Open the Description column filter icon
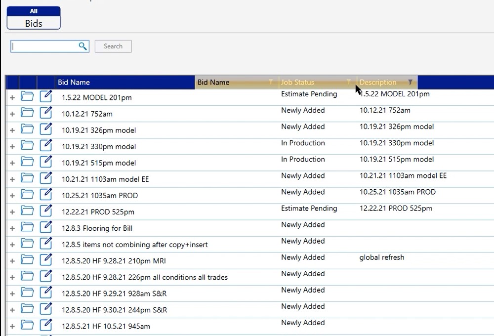 (410, 82)
